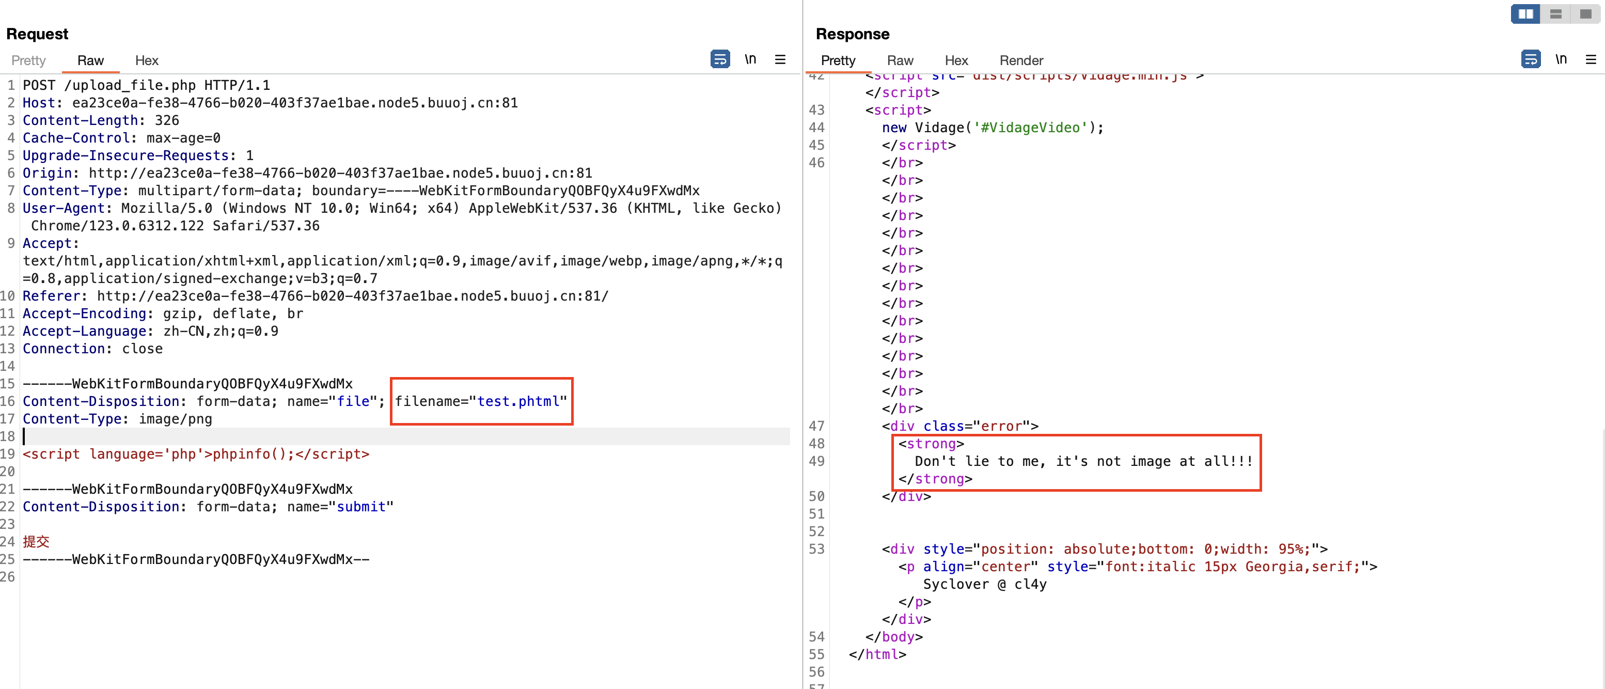Screen dimensions: 1605x689
Task: Click the name="submit" Content-Disposition line
Action: click(208, 507)
